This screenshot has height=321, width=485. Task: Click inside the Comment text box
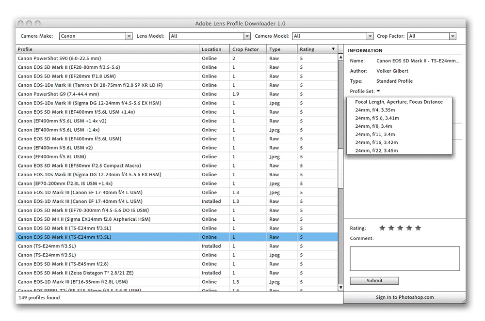coord(405,259)
